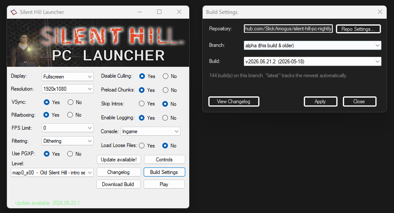Screen dimensions: 394x213
Task: Set Pillarboxing to No
Action: pyautogui.click(x=70, y=115)
